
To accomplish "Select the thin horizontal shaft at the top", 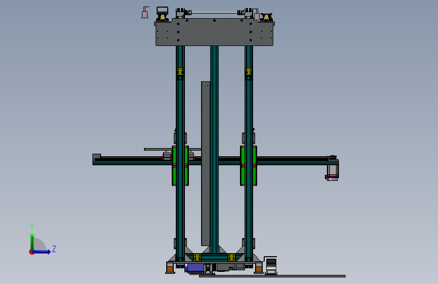I will 214,13.
